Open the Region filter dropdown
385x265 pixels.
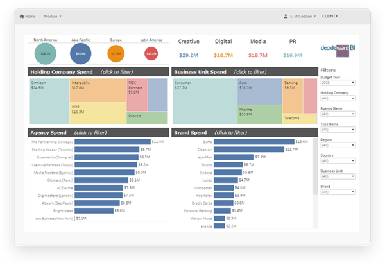[338, 145]
